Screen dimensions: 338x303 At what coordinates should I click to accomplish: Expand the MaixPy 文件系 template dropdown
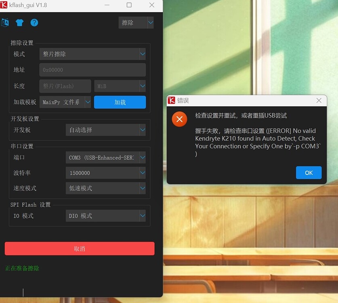65,102
